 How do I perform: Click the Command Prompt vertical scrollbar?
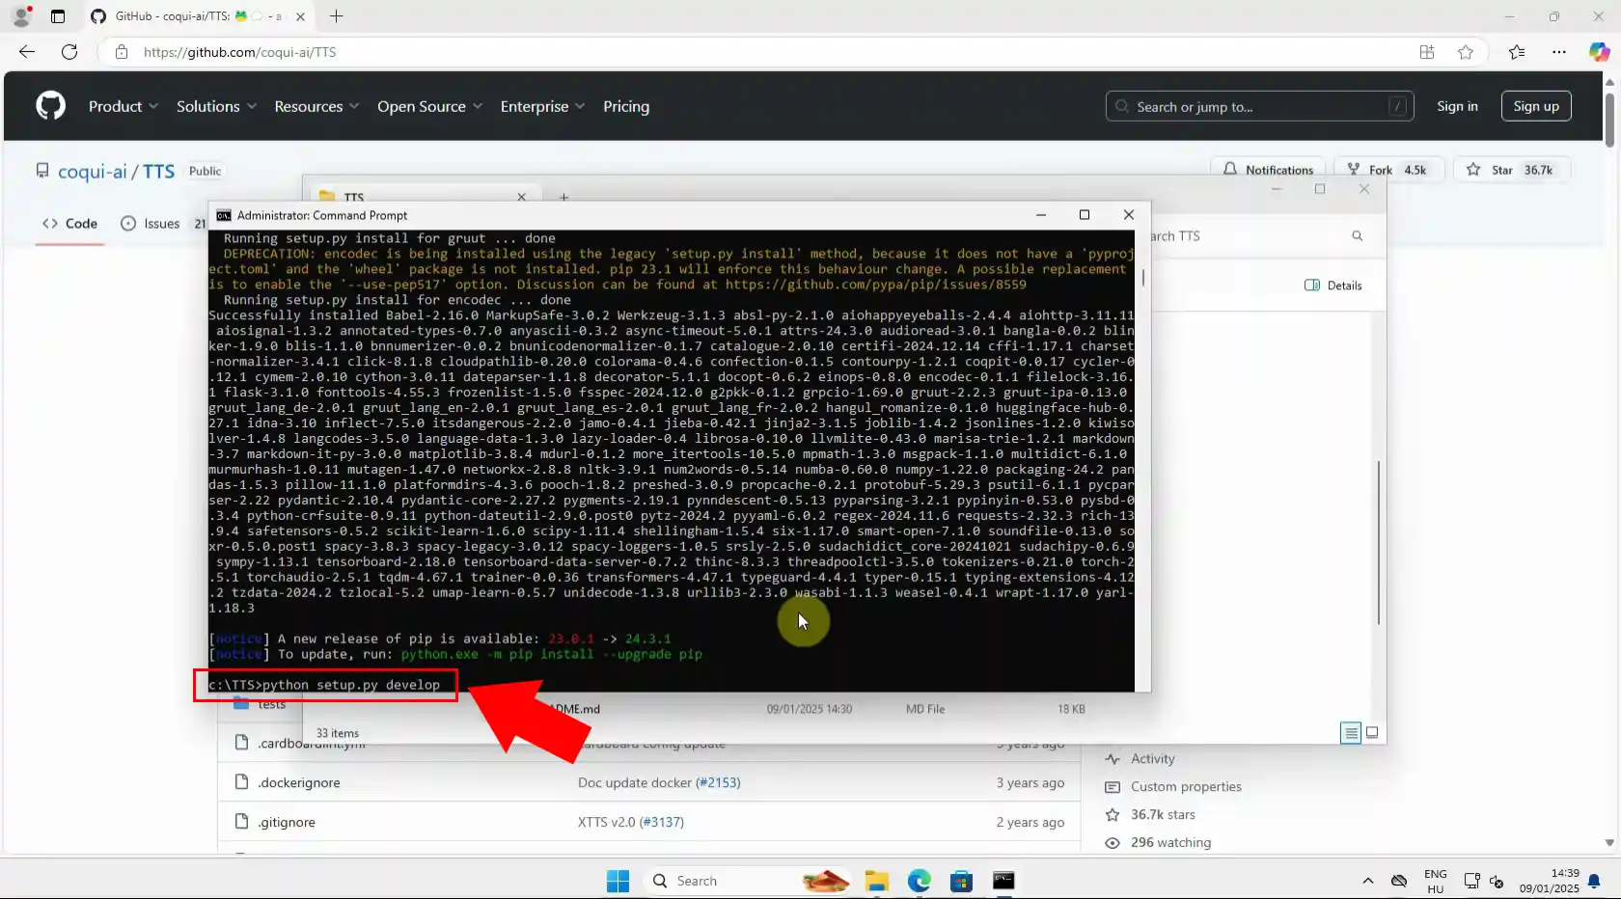click(x=1142, y=278)
